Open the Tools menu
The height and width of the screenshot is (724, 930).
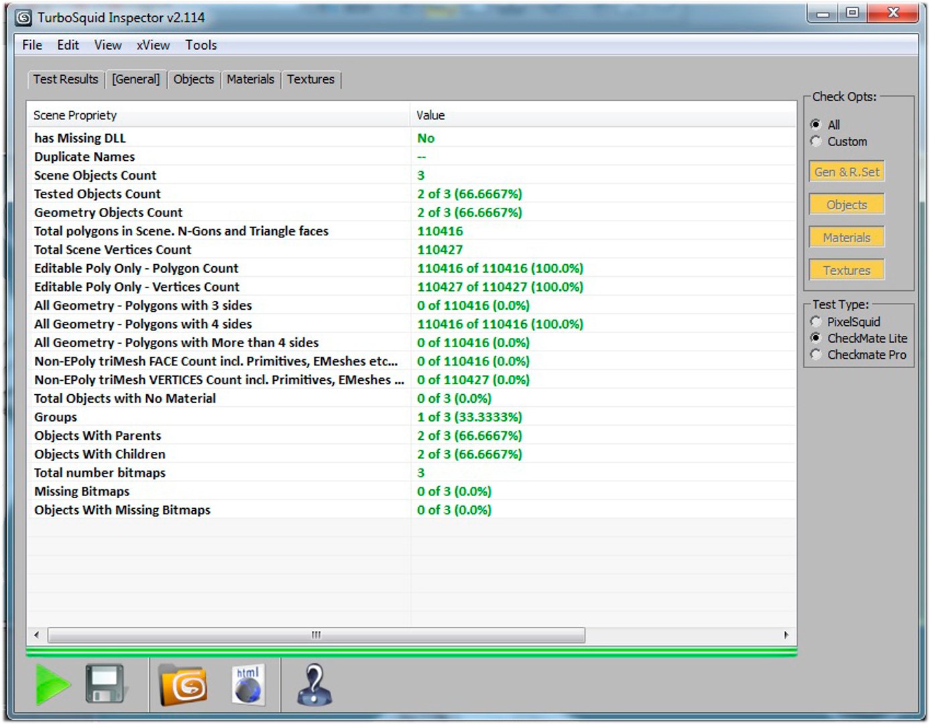pyautogui.click(x=201, y=45)
